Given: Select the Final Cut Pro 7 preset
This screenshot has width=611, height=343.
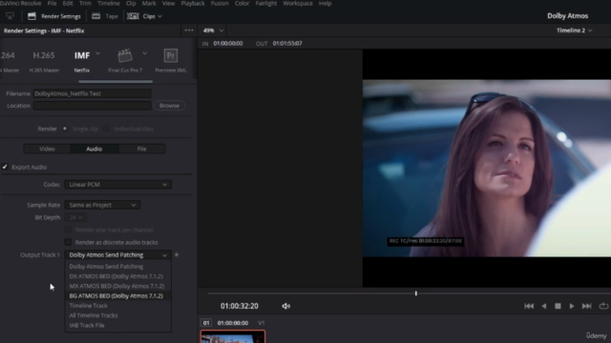Looking at the screenshot, I should pos(125,61).
